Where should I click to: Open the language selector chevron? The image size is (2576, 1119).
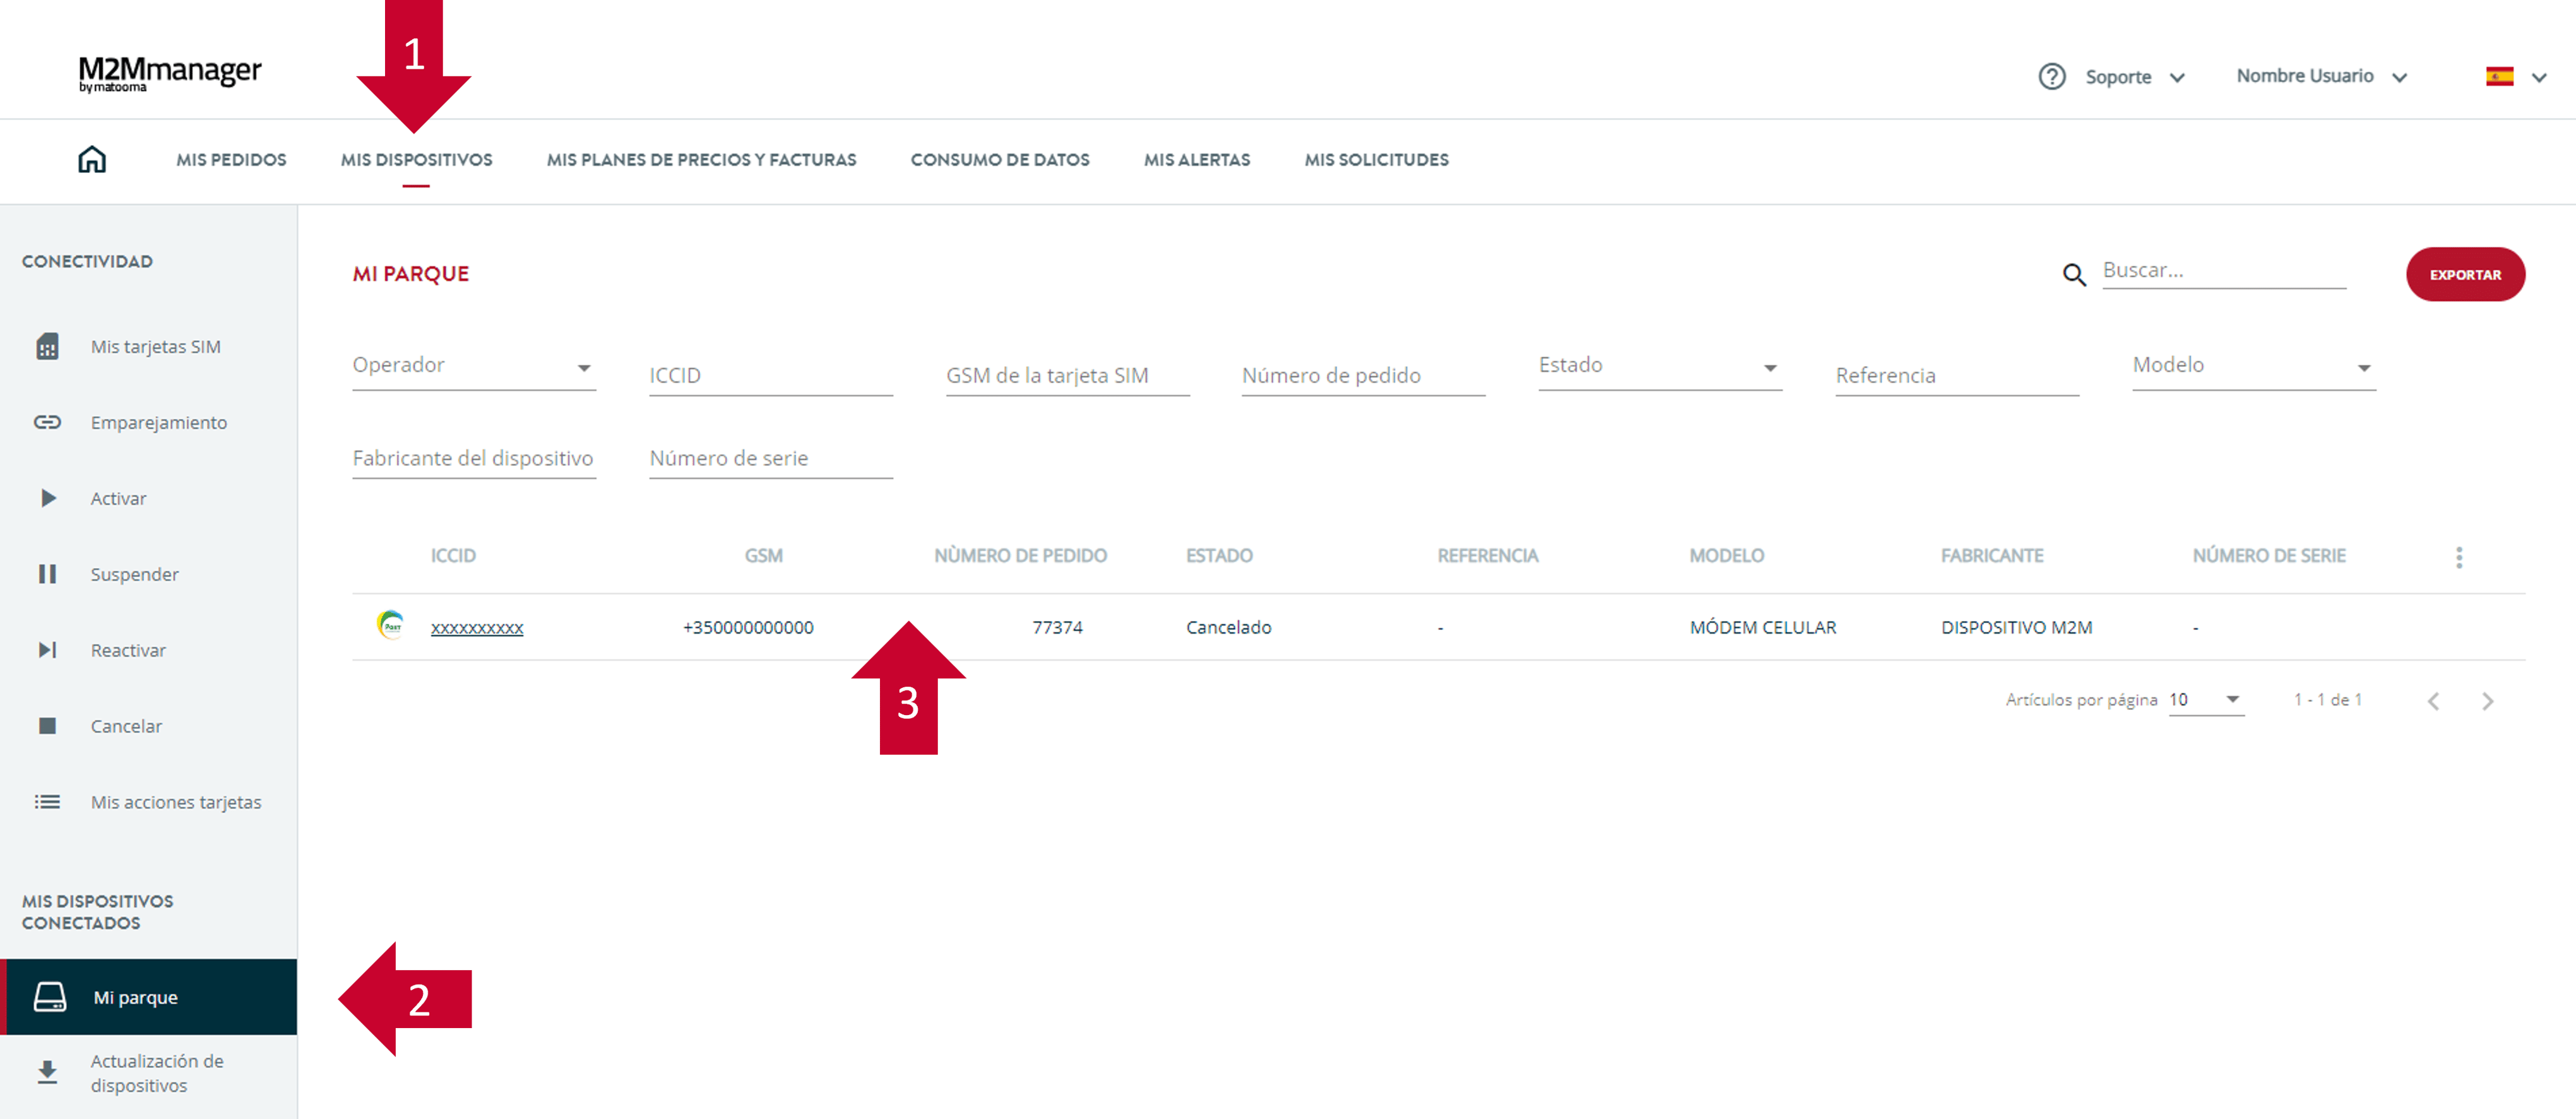2539,78
